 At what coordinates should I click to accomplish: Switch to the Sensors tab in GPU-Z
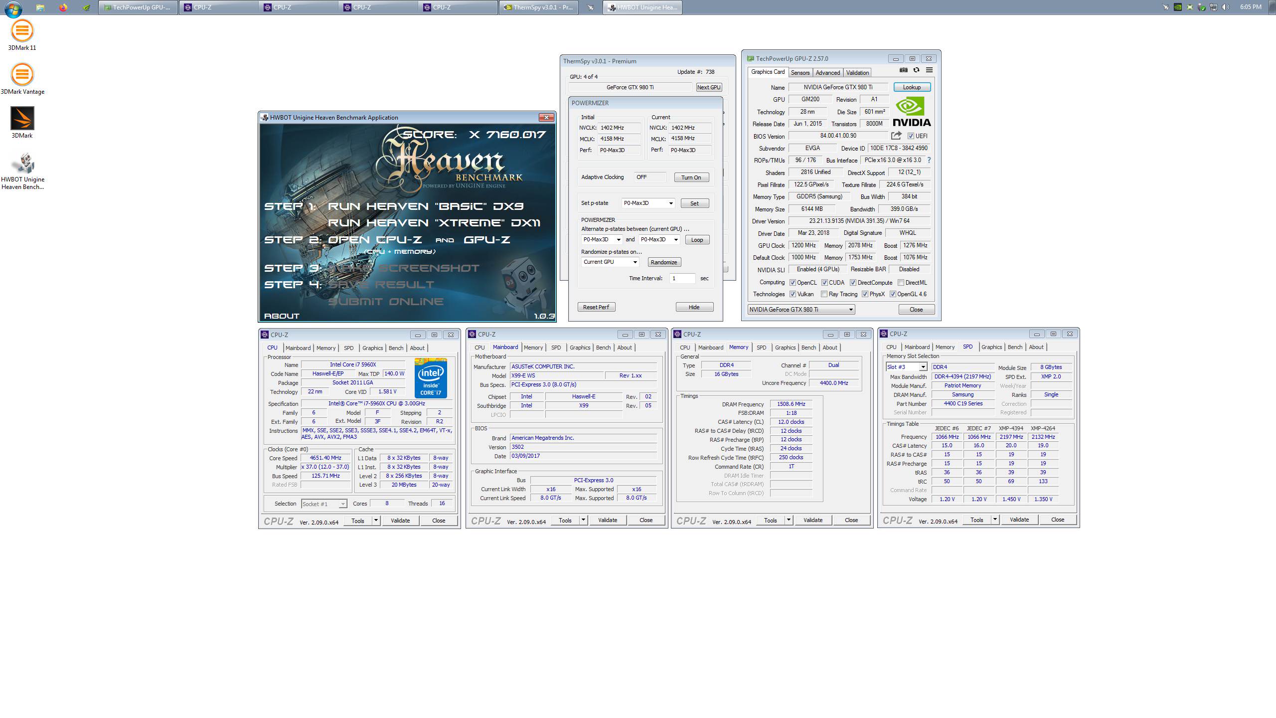tap(800, 73)
